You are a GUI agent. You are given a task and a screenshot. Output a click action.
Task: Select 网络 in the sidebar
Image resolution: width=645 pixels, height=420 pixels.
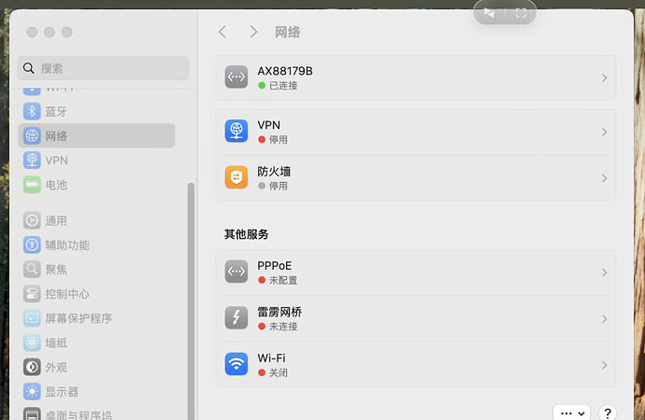click(x=96, y=135)
